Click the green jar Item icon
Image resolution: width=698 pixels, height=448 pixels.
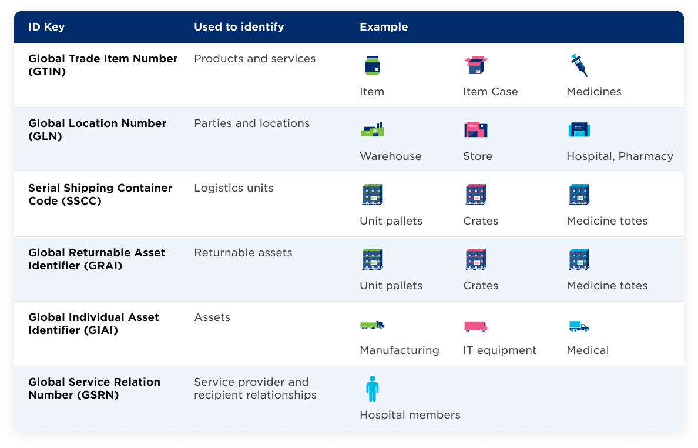(372, 65)
